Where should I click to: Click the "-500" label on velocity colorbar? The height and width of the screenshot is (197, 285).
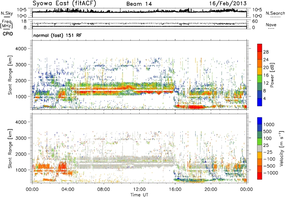tap(269, 166)
